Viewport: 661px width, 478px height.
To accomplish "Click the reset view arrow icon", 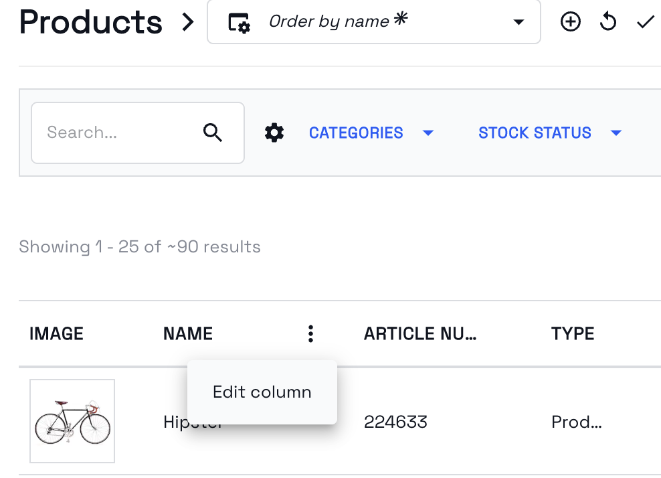I will [x=607, y=22].
